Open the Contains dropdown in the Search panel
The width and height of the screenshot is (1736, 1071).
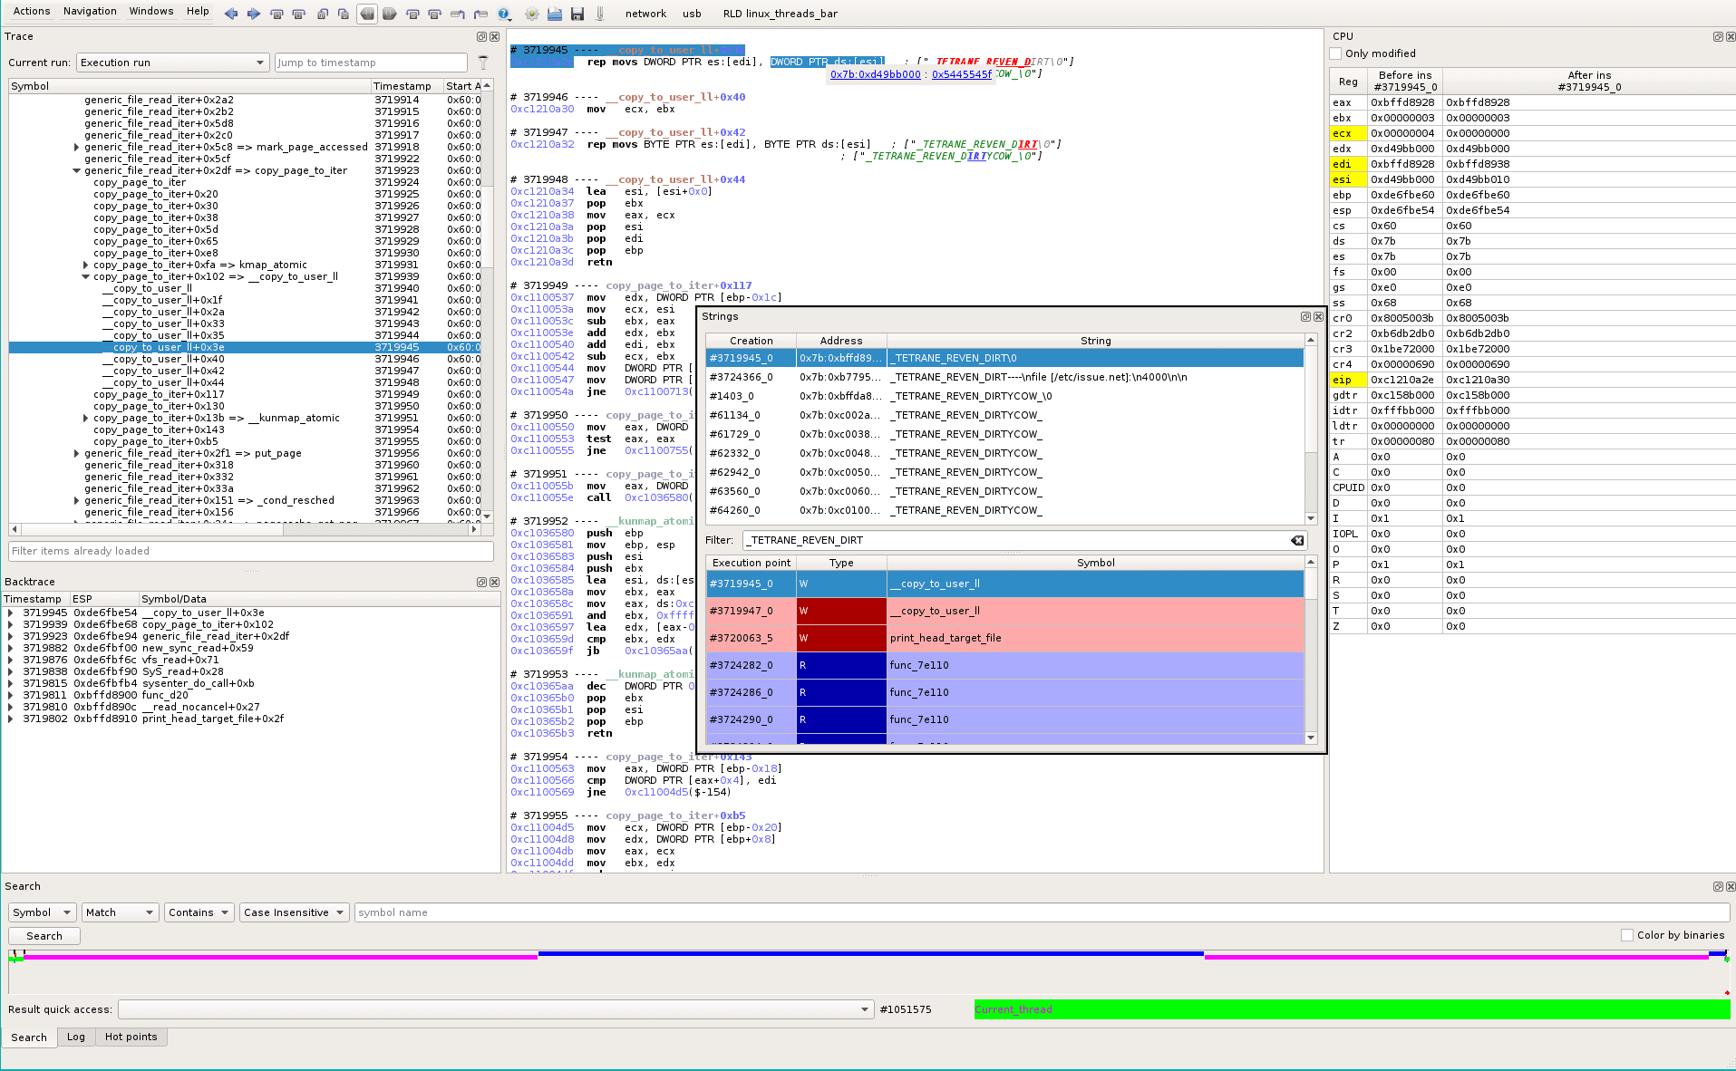pyautogui.click(x=199, y=912)
